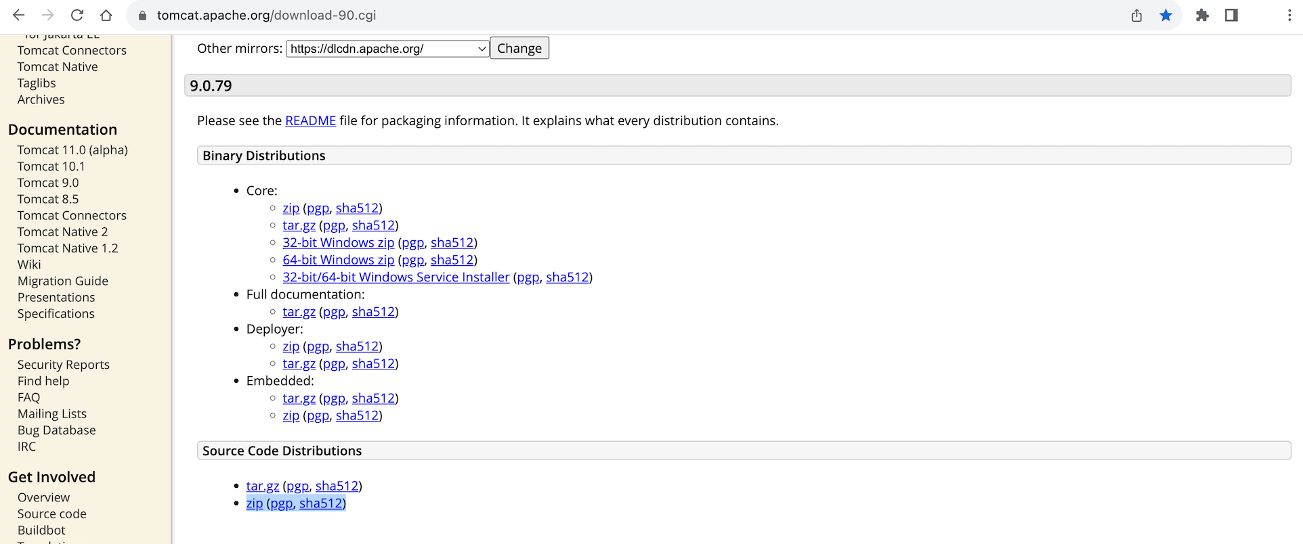Reload the Tomcat download page
This screenshot has height=544, width=1303.
77,15
